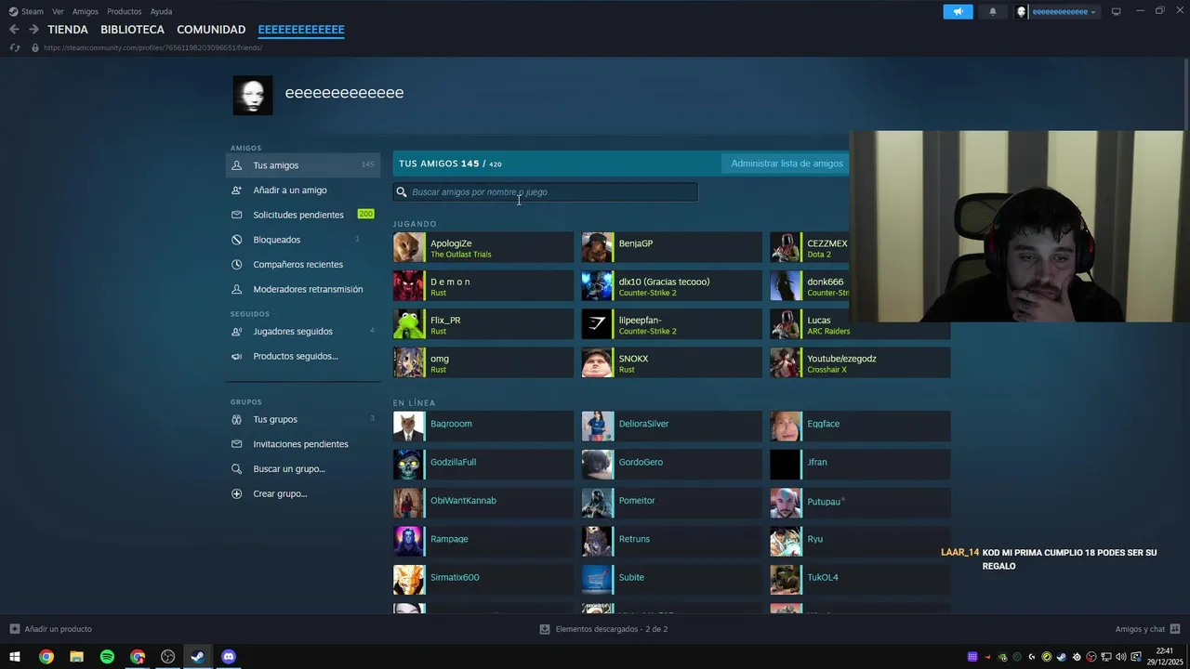The height and width of the screenshot is (669, 1190).
Task: Open Discord from the taskbar
Action: (x=229, y=657)
